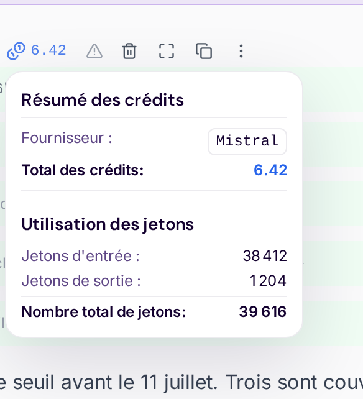Click the blue 6.42 total credits value

(270, 170)
